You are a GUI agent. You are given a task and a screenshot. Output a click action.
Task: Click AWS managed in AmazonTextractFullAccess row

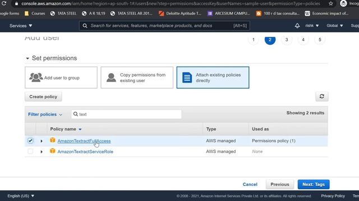click(220, 141)
